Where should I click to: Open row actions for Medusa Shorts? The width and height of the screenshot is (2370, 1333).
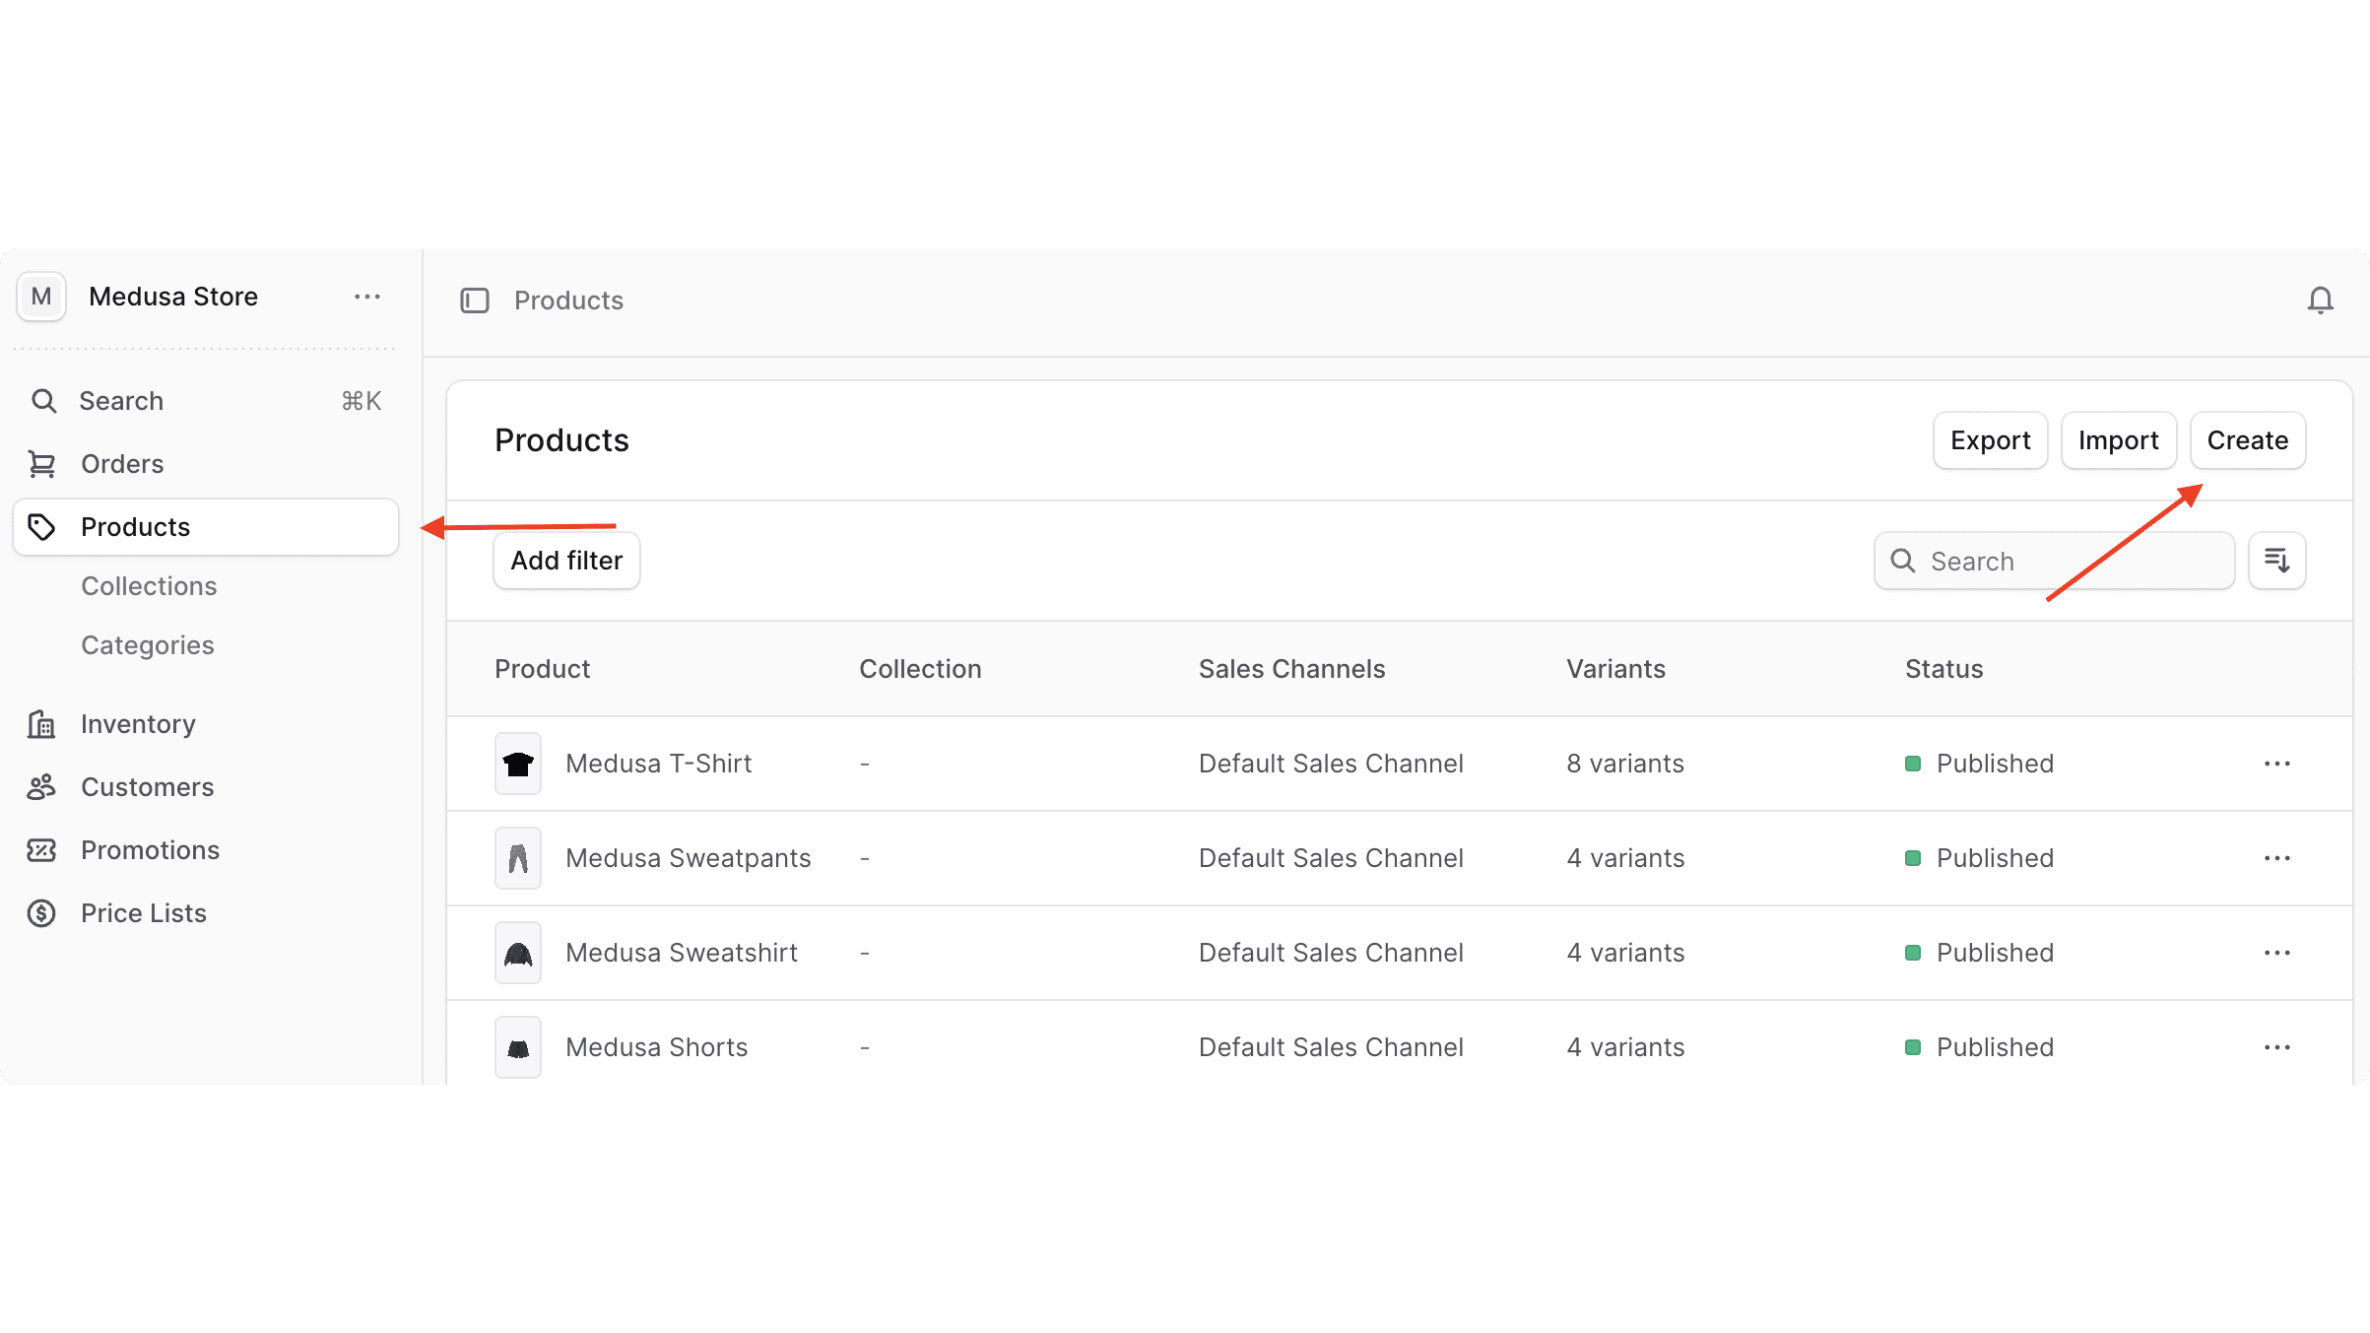[2277, 1046]
